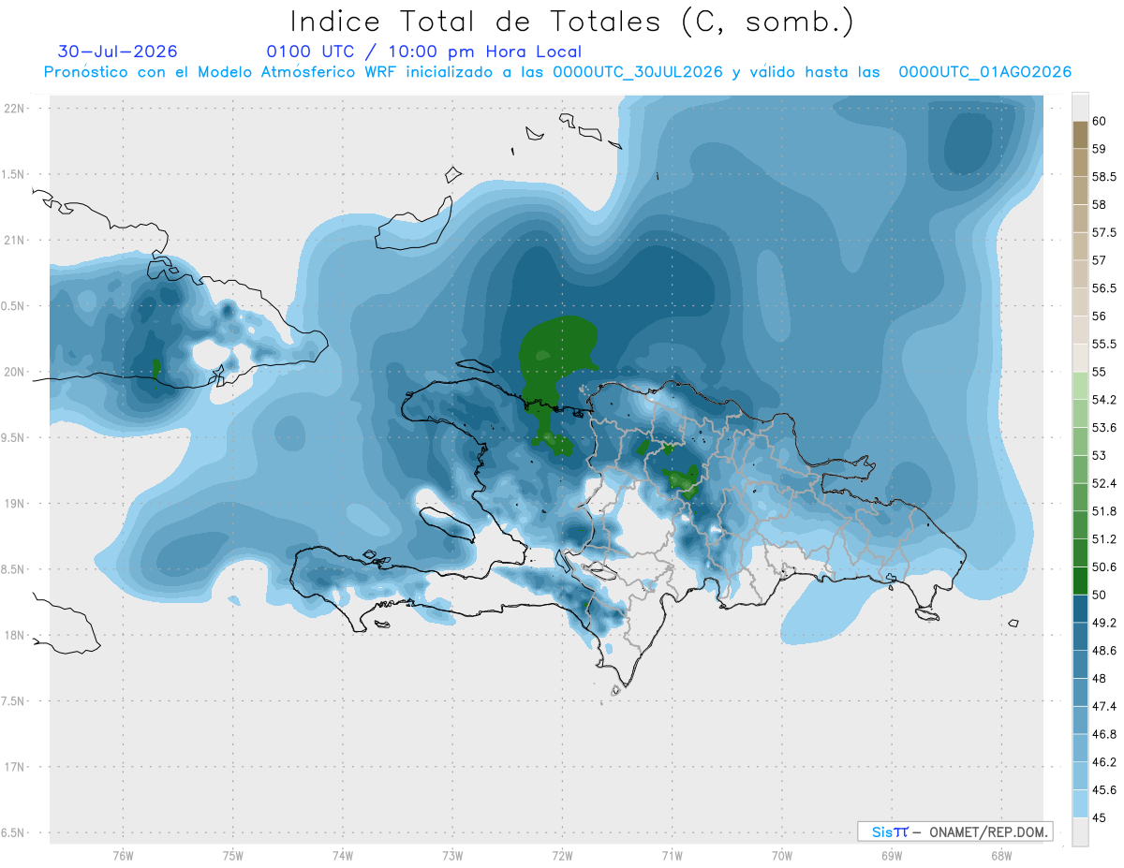
Task: Select legend value '51.2'
Action: point(1104,539)
